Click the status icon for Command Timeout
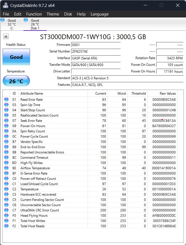Screen dimensions: 186x245 point(6,158)
